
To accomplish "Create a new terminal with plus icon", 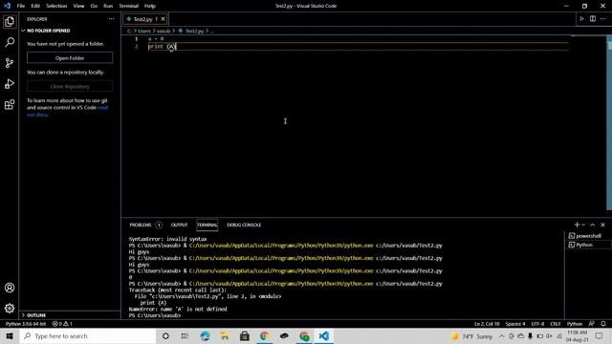I will point(577,225).
